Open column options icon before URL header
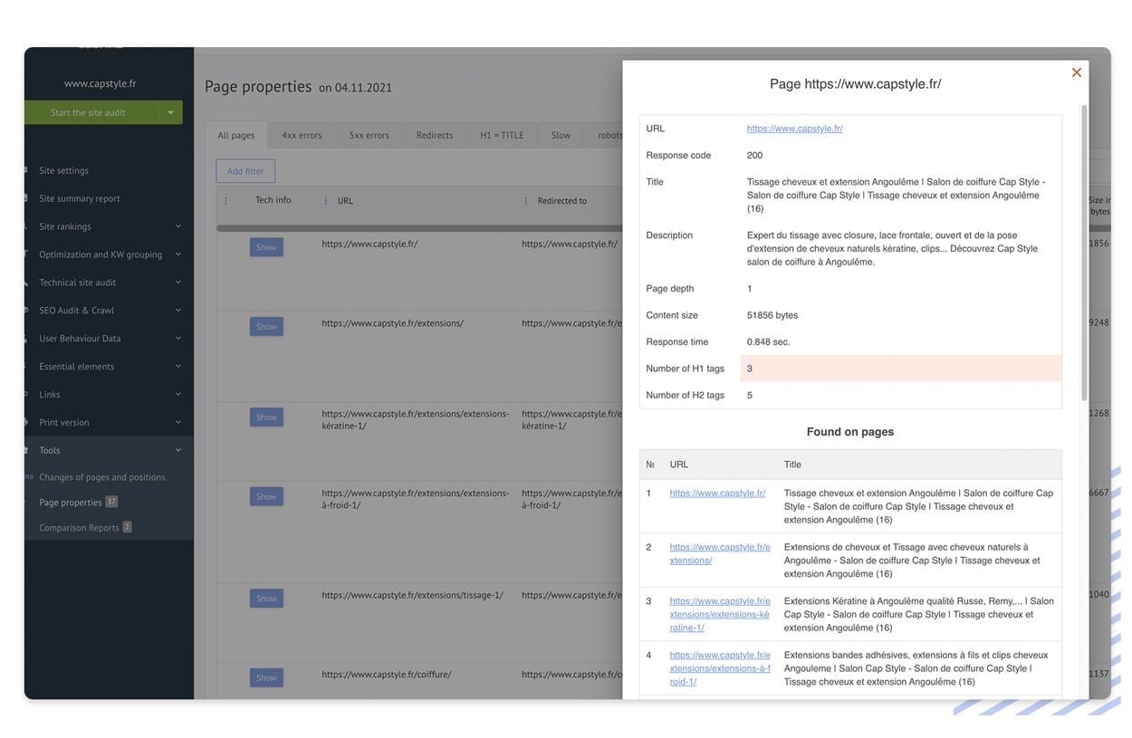Viewport: 1132px width, 738px height. 326,201
